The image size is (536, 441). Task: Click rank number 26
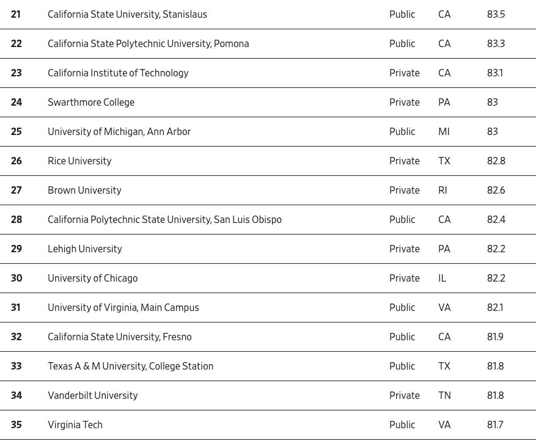[17, 161]
